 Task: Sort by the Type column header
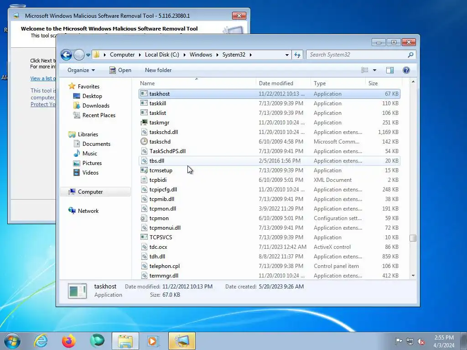tap(338, 83)
